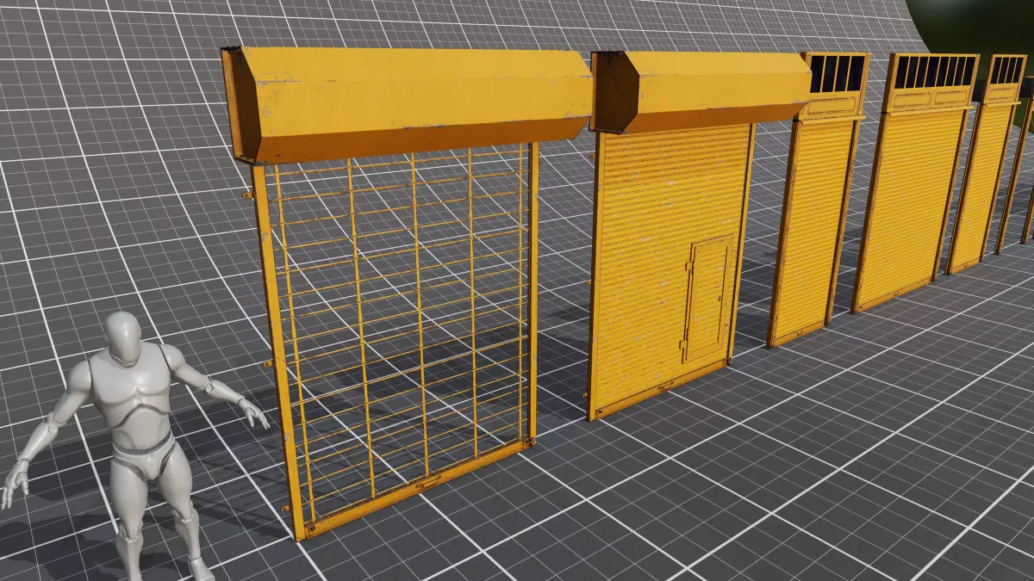The image size is (1034, 581).
Task: Select the small access door in the shutter
Action: 708,299
